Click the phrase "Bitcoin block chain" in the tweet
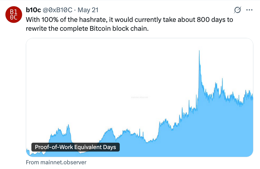 coord(118,29)
